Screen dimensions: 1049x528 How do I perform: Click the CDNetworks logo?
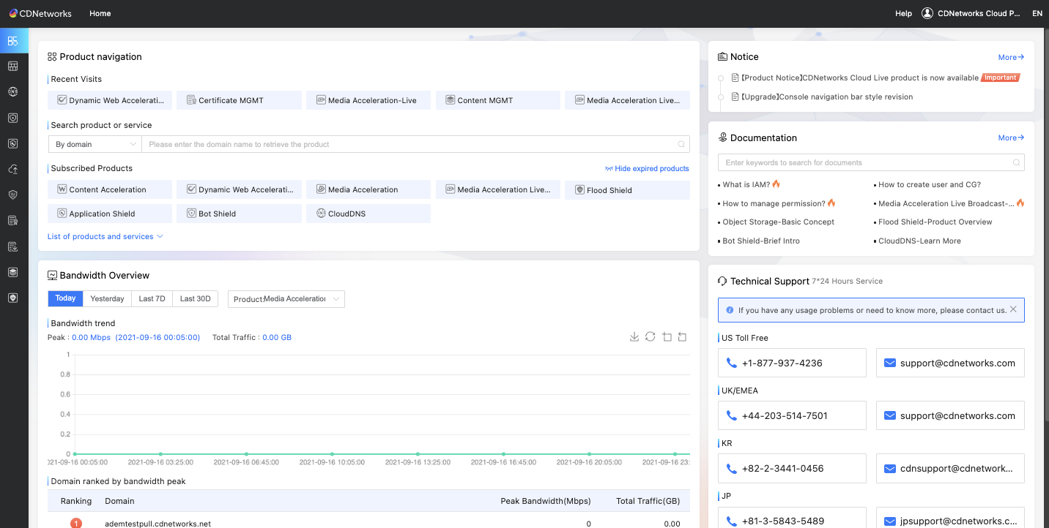click(40, 13)
